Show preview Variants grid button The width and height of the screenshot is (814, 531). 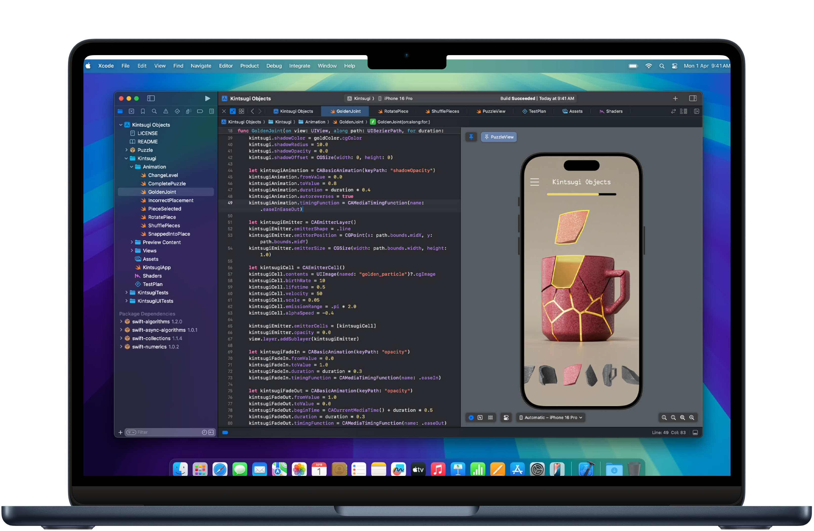tap(490, 417)
